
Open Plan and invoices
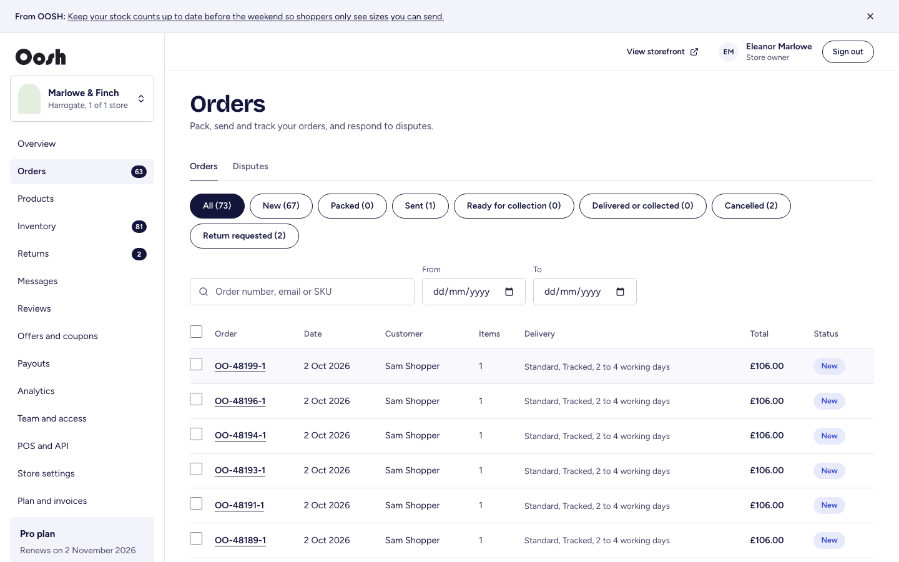point(82,501)
